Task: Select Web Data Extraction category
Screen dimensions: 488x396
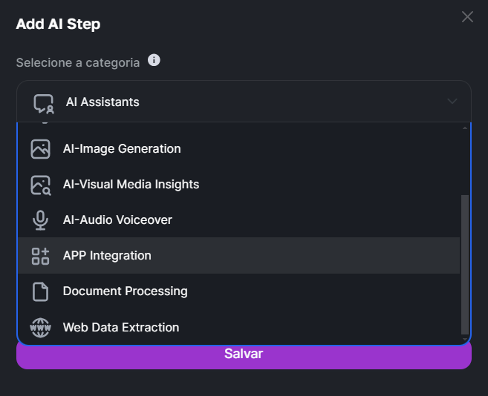Action: [x=239, y=327]
